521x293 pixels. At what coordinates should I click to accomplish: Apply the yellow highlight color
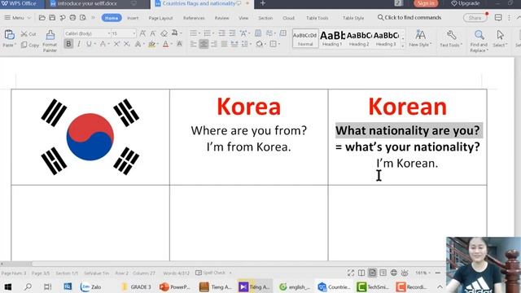click(152, 44)
